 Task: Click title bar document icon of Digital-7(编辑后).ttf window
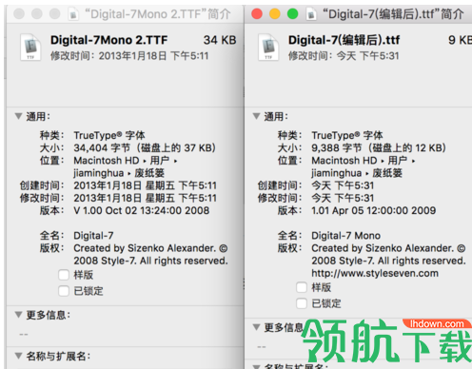pos(311,14)
